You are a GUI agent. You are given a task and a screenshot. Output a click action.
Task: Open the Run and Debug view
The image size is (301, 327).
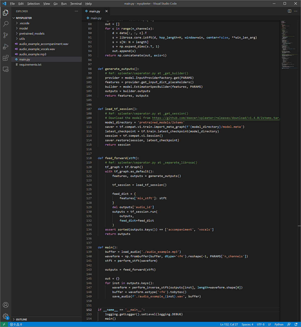coord(6,47)
